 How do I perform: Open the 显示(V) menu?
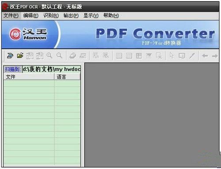(91, 15)
